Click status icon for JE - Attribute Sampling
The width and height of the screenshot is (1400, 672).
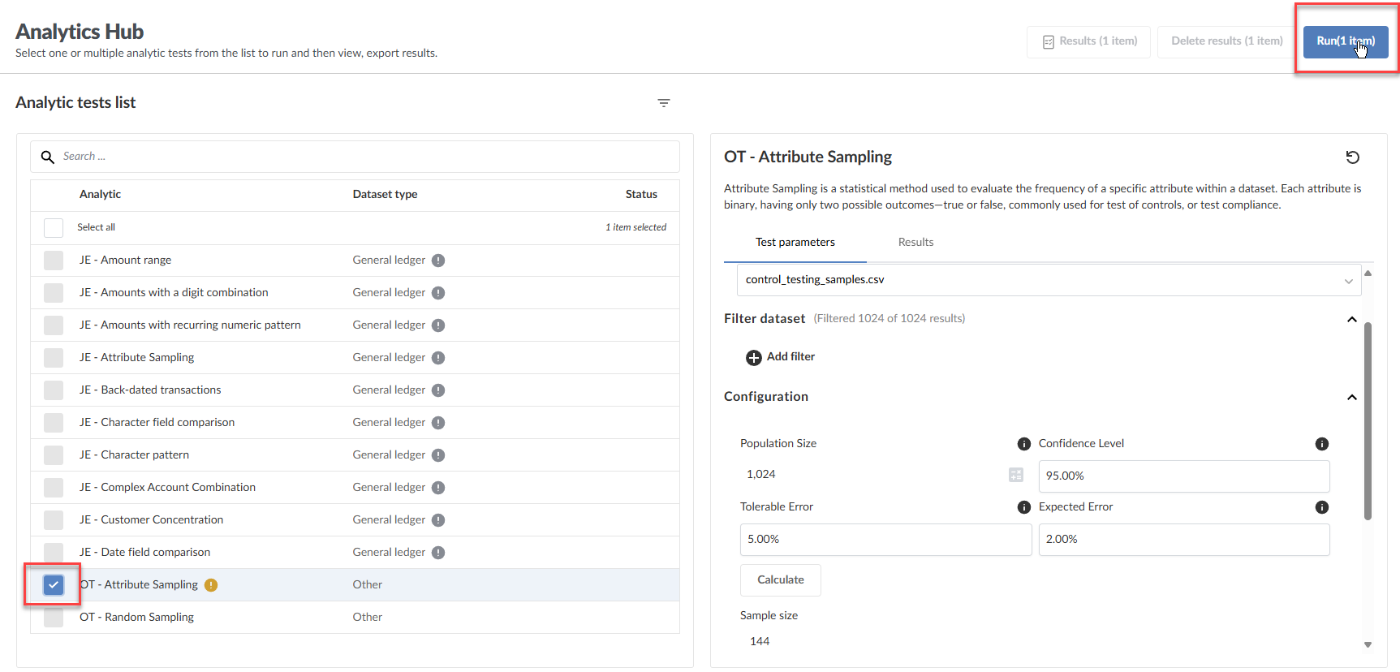click(x=438, y=358)
